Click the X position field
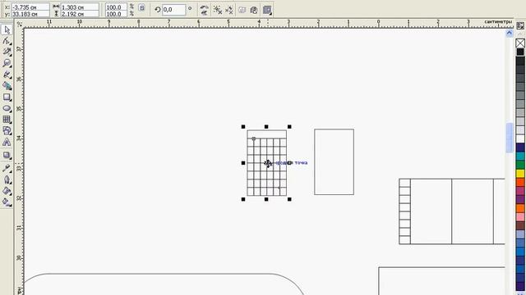Image resolution: width=526 pixels, height=295 pixels. [30, 7]
